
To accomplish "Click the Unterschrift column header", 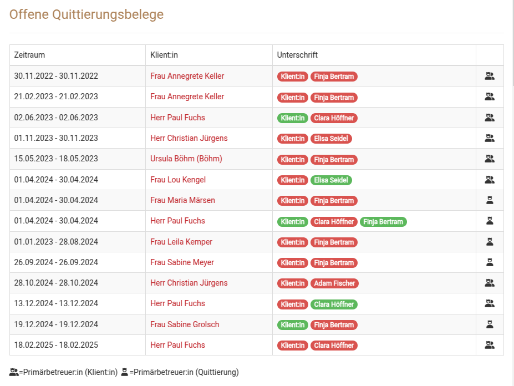I will coord(297,55).
